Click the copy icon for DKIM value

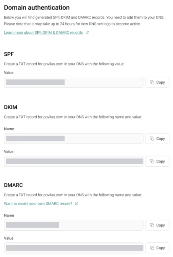[x=152, y=161]
